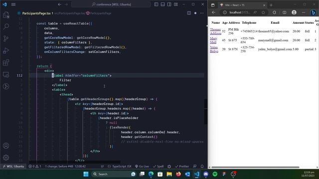Click the WSL: Ubuntu remote indicator

pyautogui.click(x=13, y=167)
